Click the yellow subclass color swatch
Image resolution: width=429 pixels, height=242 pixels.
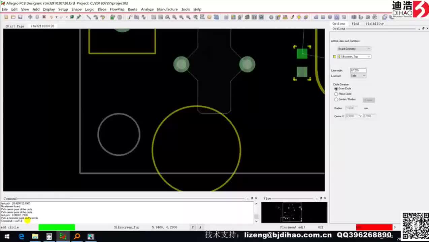point(334,56)
